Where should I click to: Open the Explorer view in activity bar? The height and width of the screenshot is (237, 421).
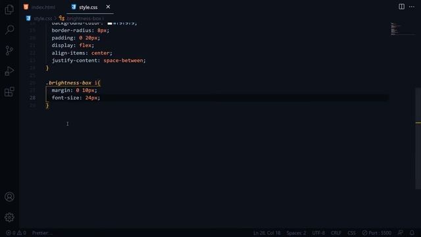[x=9, y=9]
